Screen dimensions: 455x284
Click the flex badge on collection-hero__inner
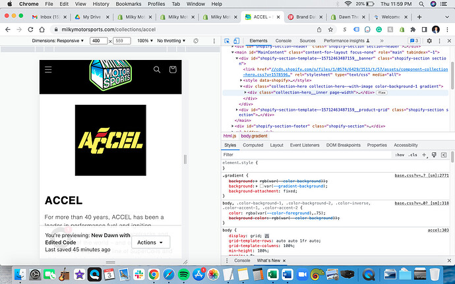382,92
